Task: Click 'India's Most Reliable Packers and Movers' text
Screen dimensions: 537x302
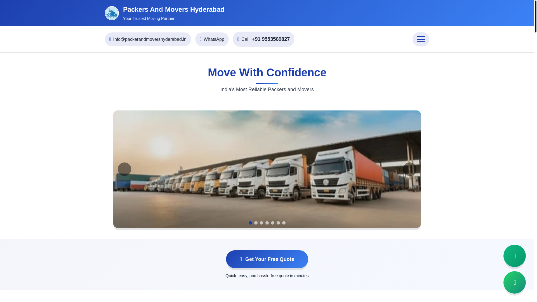Action: (x=267, y=89)
